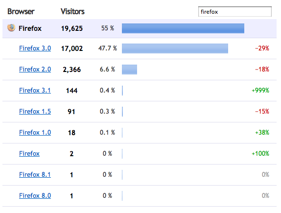281x213 pixels.
Task: Select the Firefox 3.0 47.7 % bar
Action: point(175,48)
